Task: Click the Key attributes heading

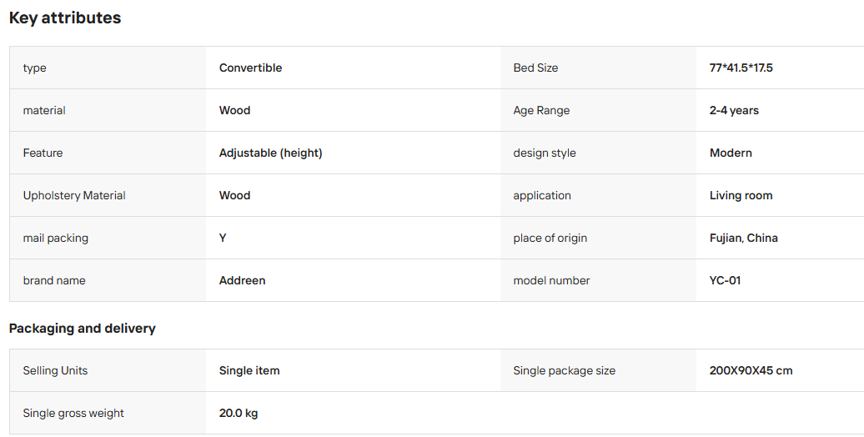Action: 65,18
